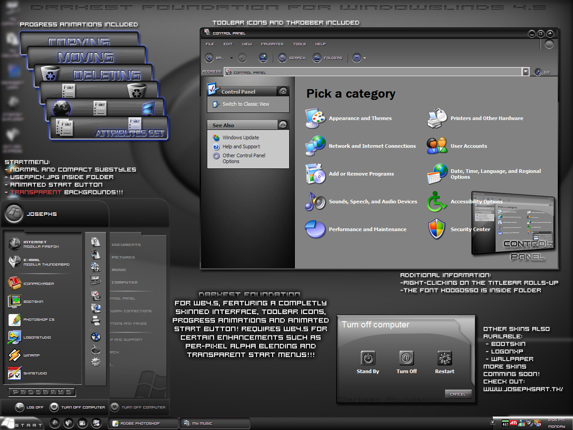The height and width of the screenshot is (430, 573).
Task: Open the User Accounts category icon
Action: click(437, 146)
